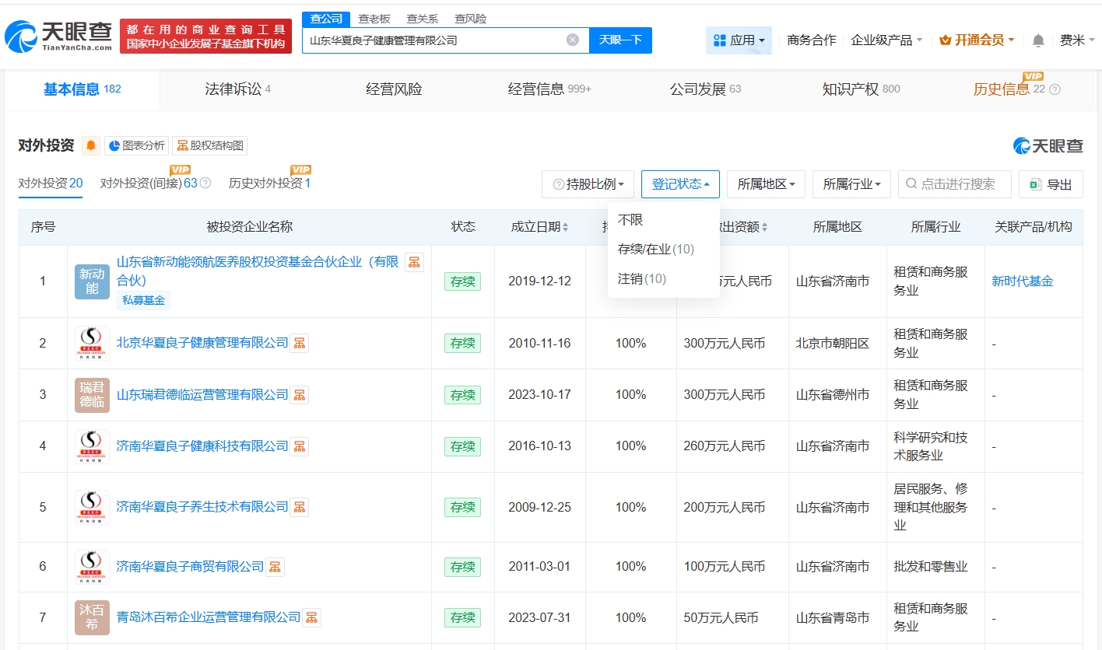Click the red 国家中小企业发展子基金 banner
Image resolution: width=1102 pixels, height=650 pixels.
point(205,36)
